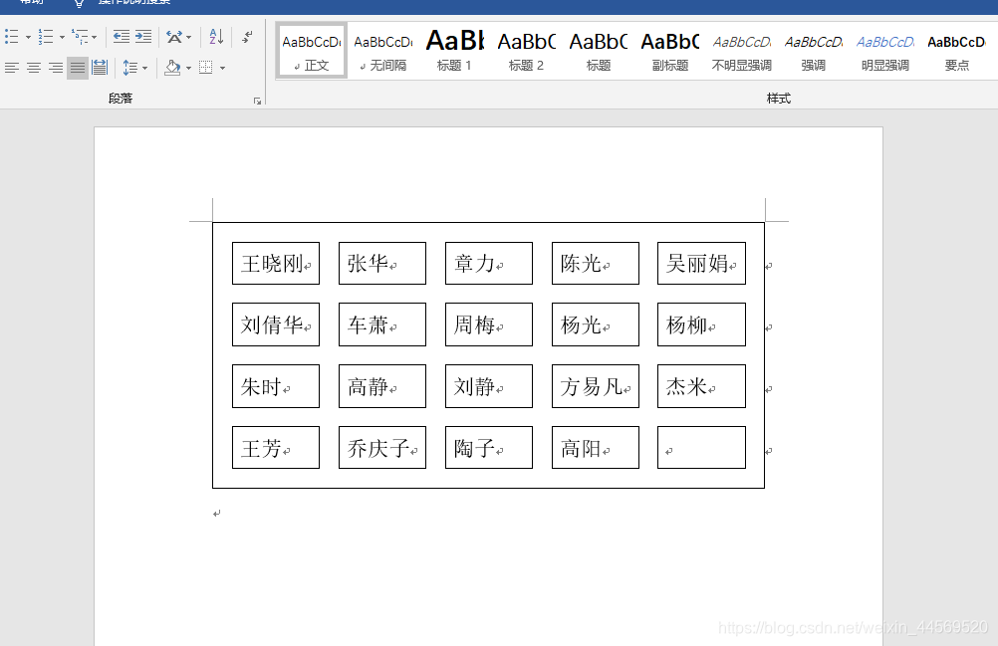
Task: Open multilevel list dropdown
Action: 95,37
